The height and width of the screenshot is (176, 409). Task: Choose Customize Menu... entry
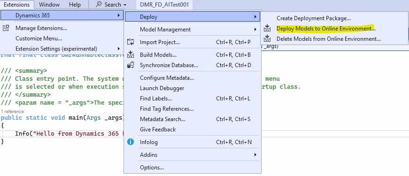tap(62, 38)
